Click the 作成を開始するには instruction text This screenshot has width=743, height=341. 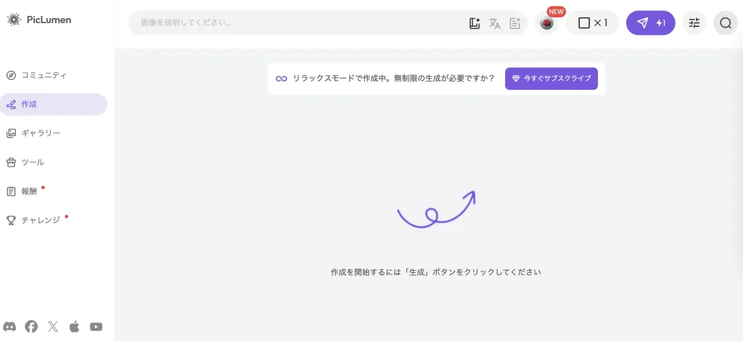[435, 272]
